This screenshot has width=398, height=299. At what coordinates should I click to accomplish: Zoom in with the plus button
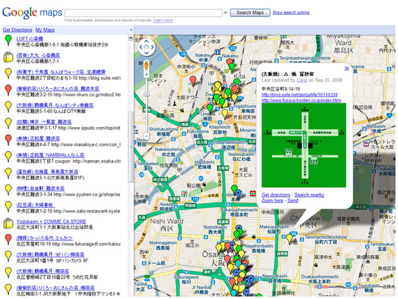[147, 74]
